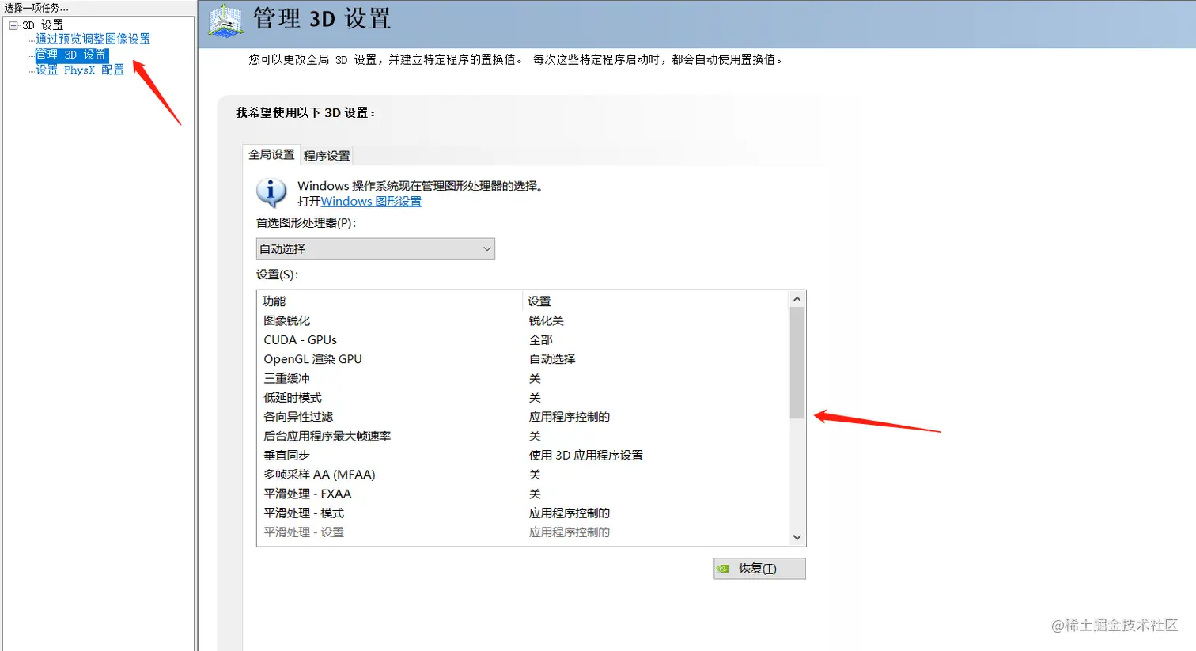
Task: Click the settings list scroll down arrow
Action: tap(797, 537)
